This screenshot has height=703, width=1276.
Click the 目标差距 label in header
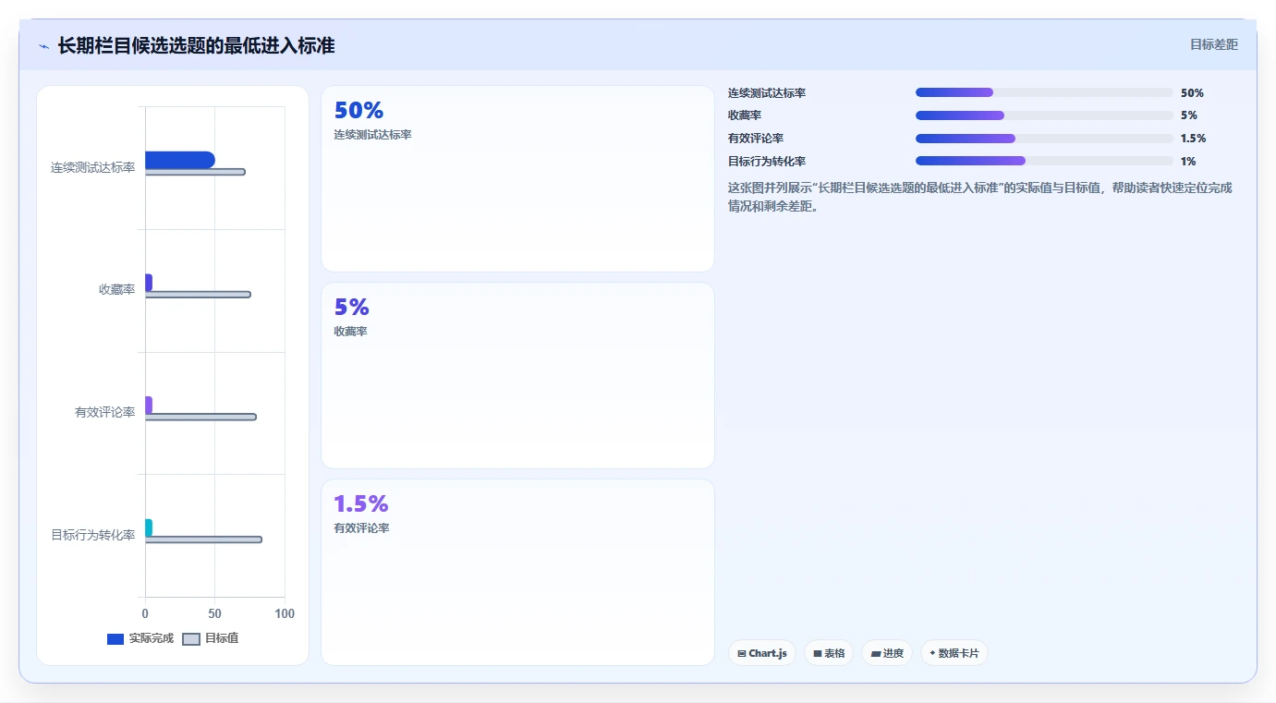pos(1213,44)
